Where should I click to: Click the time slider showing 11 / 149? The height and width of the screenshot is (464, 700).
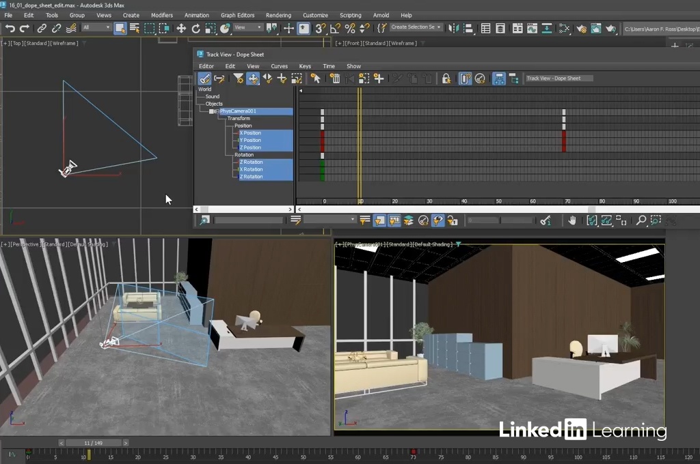coord(93,443)
